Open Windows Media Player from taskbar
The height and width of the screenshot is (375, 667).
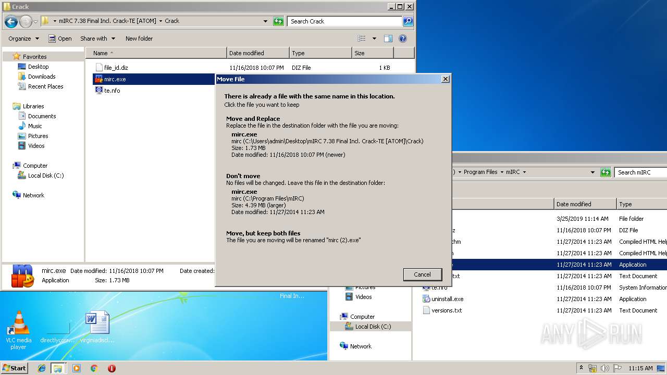(77, 368)
